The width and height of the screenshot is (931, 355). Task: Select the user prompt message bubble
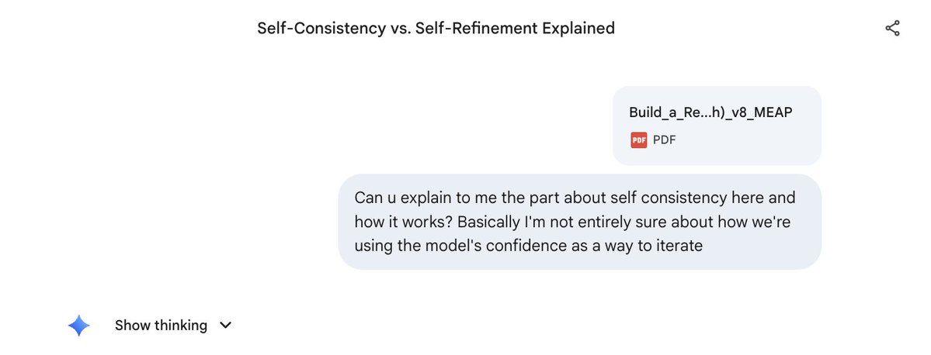579,222
